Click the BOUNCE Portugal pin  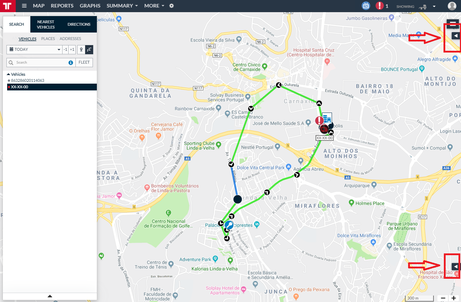(x=422, y=68)
